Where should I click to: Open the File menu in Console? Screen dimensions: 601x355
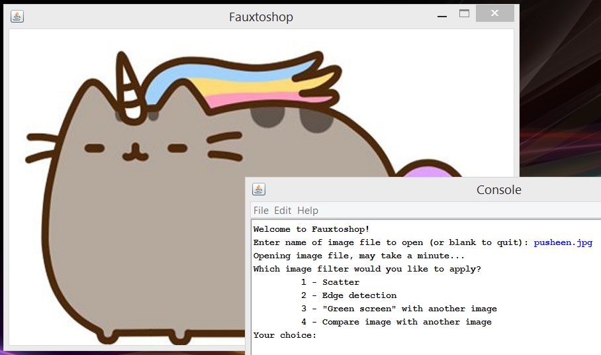(261, 211)
